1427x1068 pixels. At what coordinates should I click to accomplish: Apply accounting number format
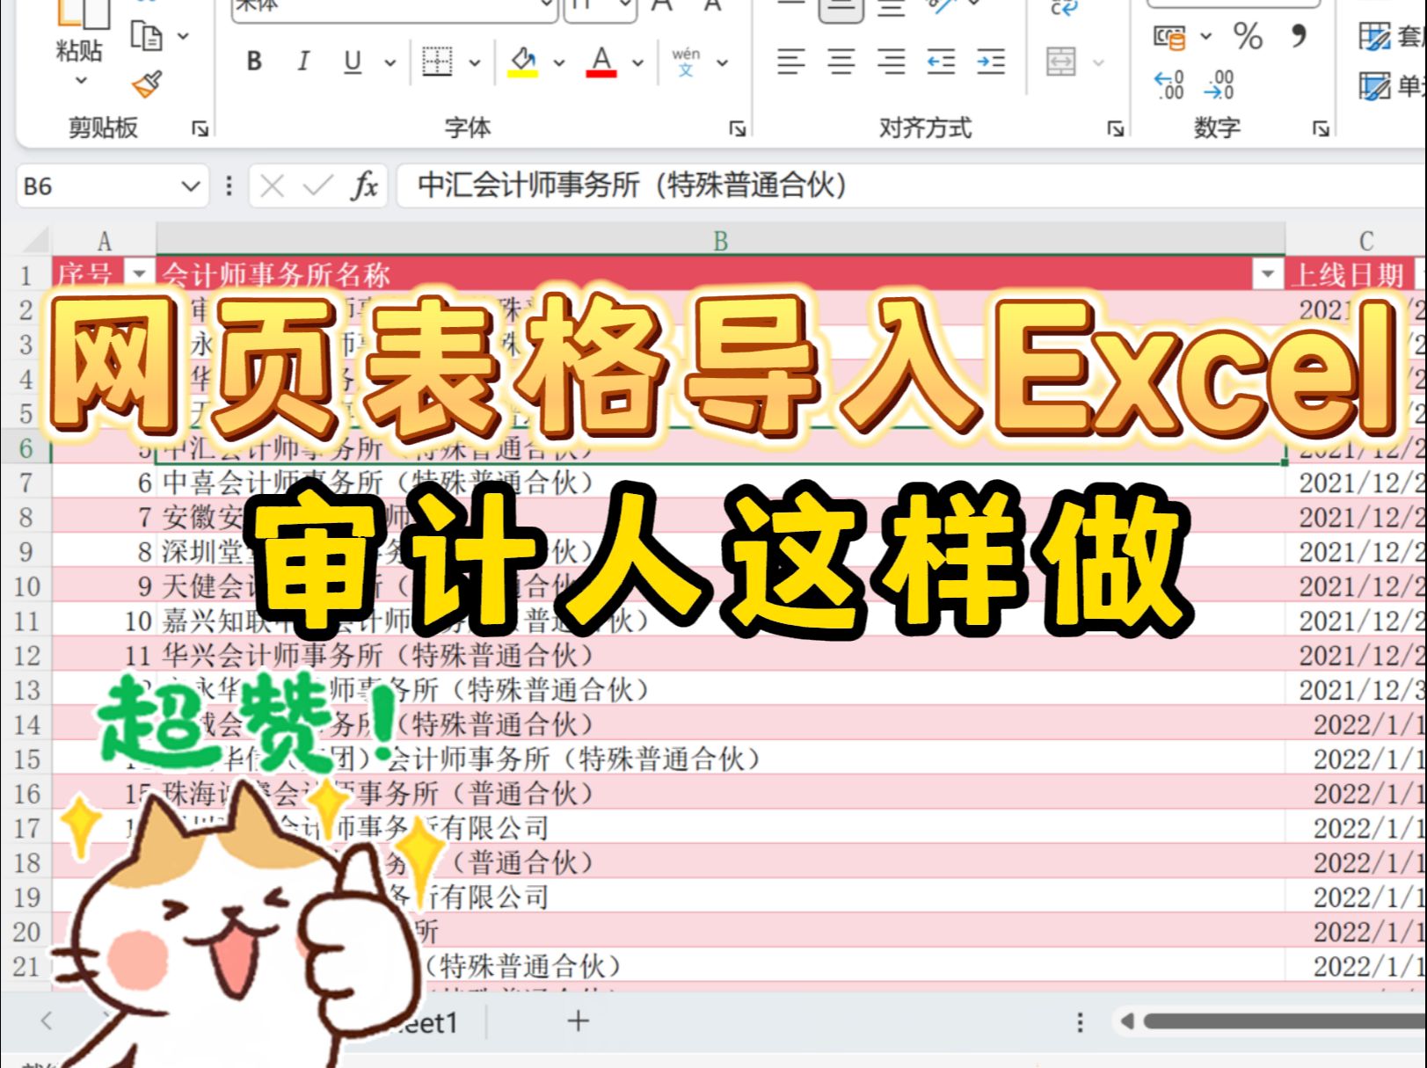(1169, 37)
